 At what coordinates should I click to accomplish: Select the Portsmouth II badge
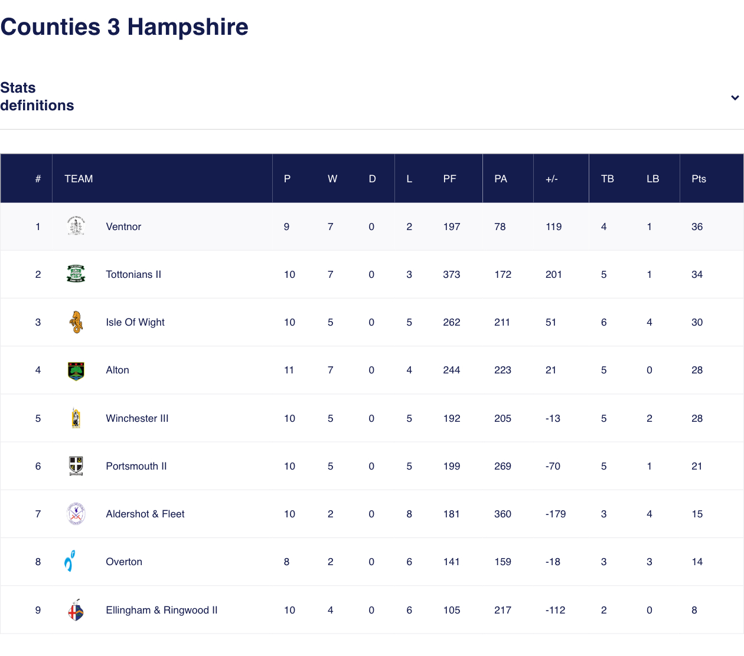tap(76, 465)
